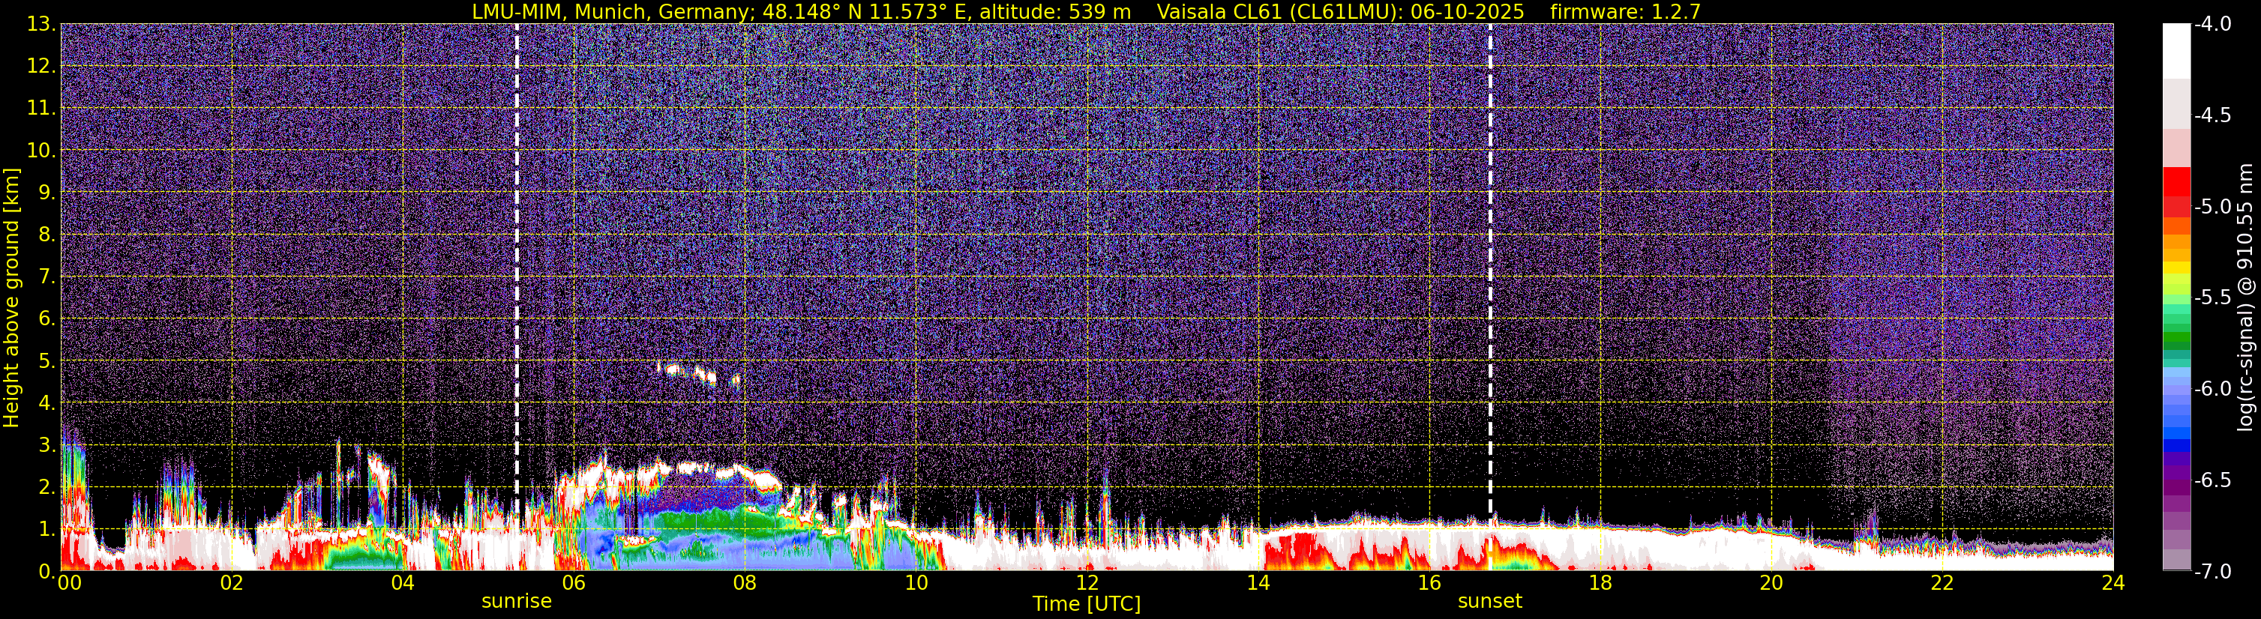
Task: Click the '00' time axis tick label
Action: point(69,583)
